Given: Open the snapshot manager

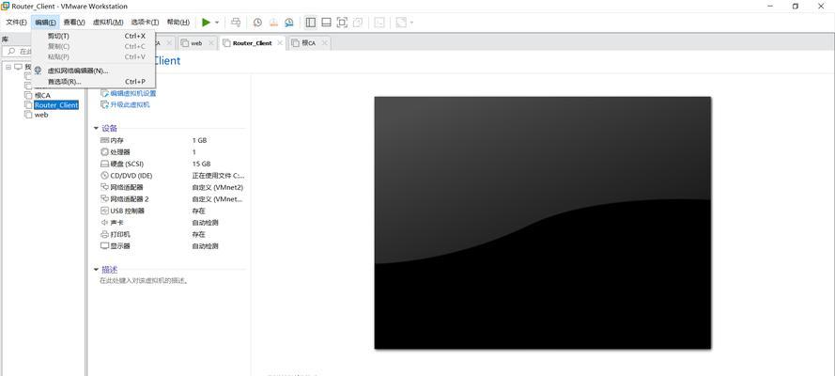Looking at the screenshot, I should click(288, 23).
